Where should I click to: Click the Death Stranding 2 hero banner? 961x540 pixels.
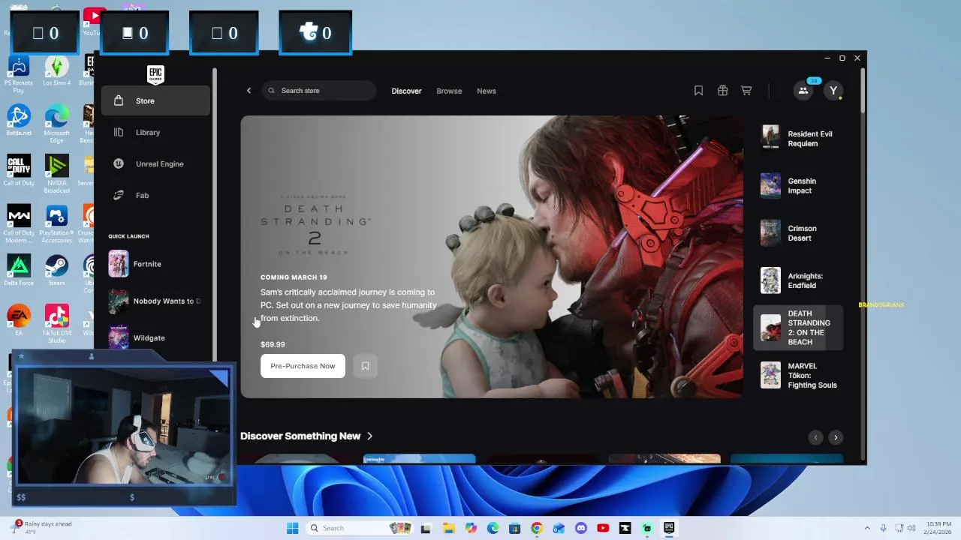(492, 256)
